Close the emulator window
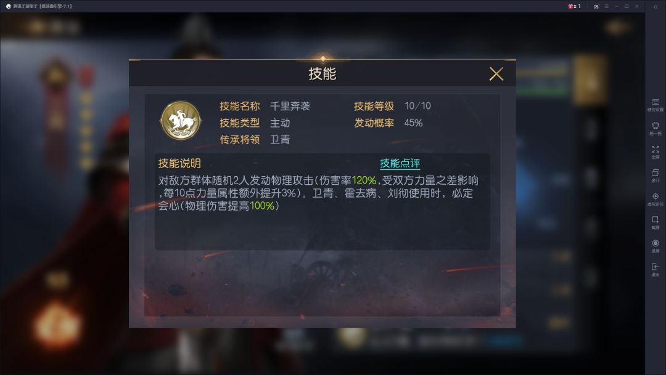Screen dimensions: 666x375 click(x=636, y=6)
